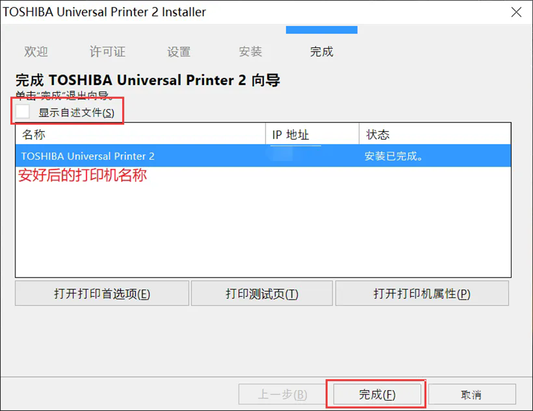Click the 上一步(B) button
This screenshot has width=533, height=411.
point(282,394)
